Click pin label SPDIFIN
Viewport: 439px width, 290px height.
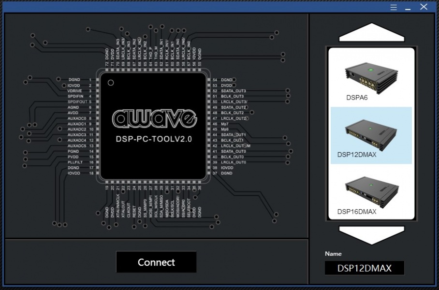(x=75, y=96)
